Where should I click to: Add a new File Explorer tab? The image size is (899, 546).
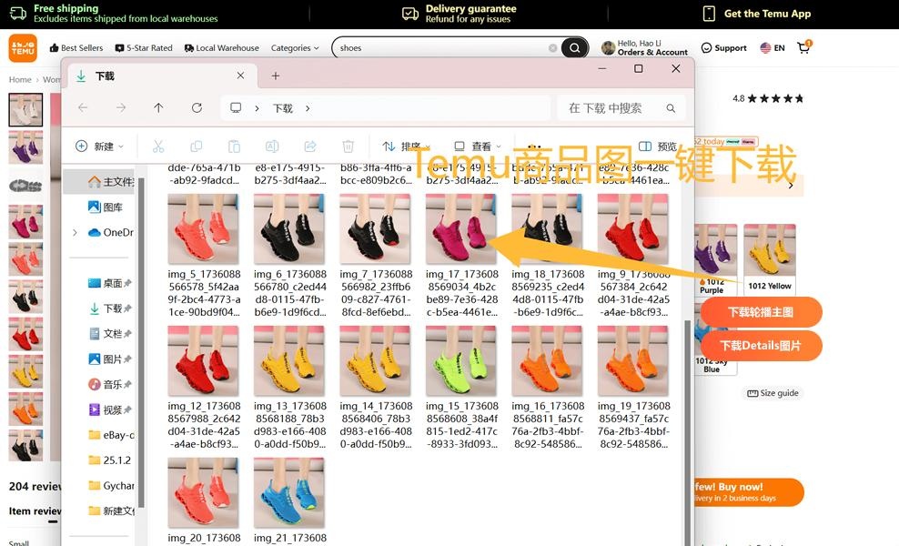[x=276, y=76]
